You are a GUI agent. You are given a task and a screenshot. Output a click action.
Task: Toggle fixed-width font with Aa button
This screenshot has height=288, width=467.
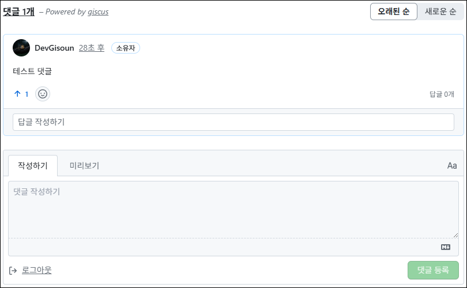pos(452,166)
